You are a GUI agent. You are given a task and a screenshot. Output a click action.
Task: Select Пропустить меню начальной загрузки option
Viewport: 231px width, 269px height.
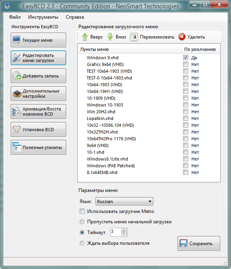pyautogui.click(x=82, y=222)
